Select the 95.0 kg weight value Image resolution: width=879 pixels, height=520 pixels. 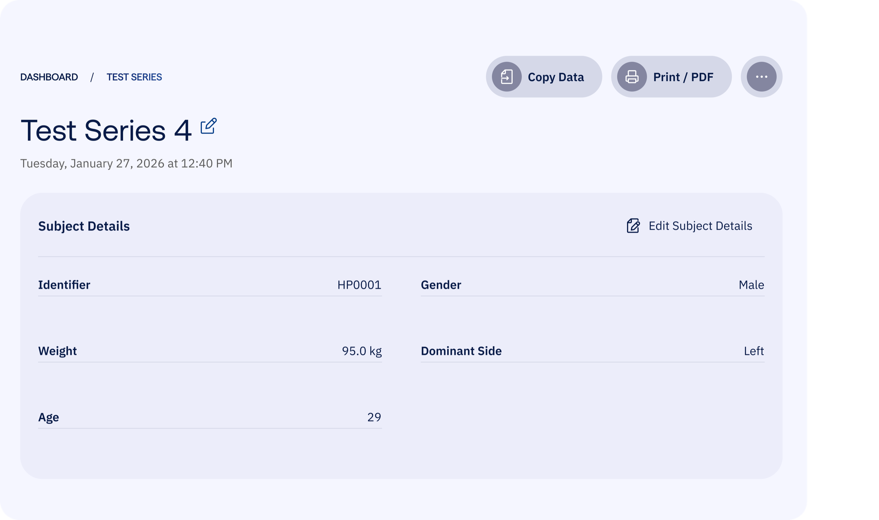click(362, 351)
